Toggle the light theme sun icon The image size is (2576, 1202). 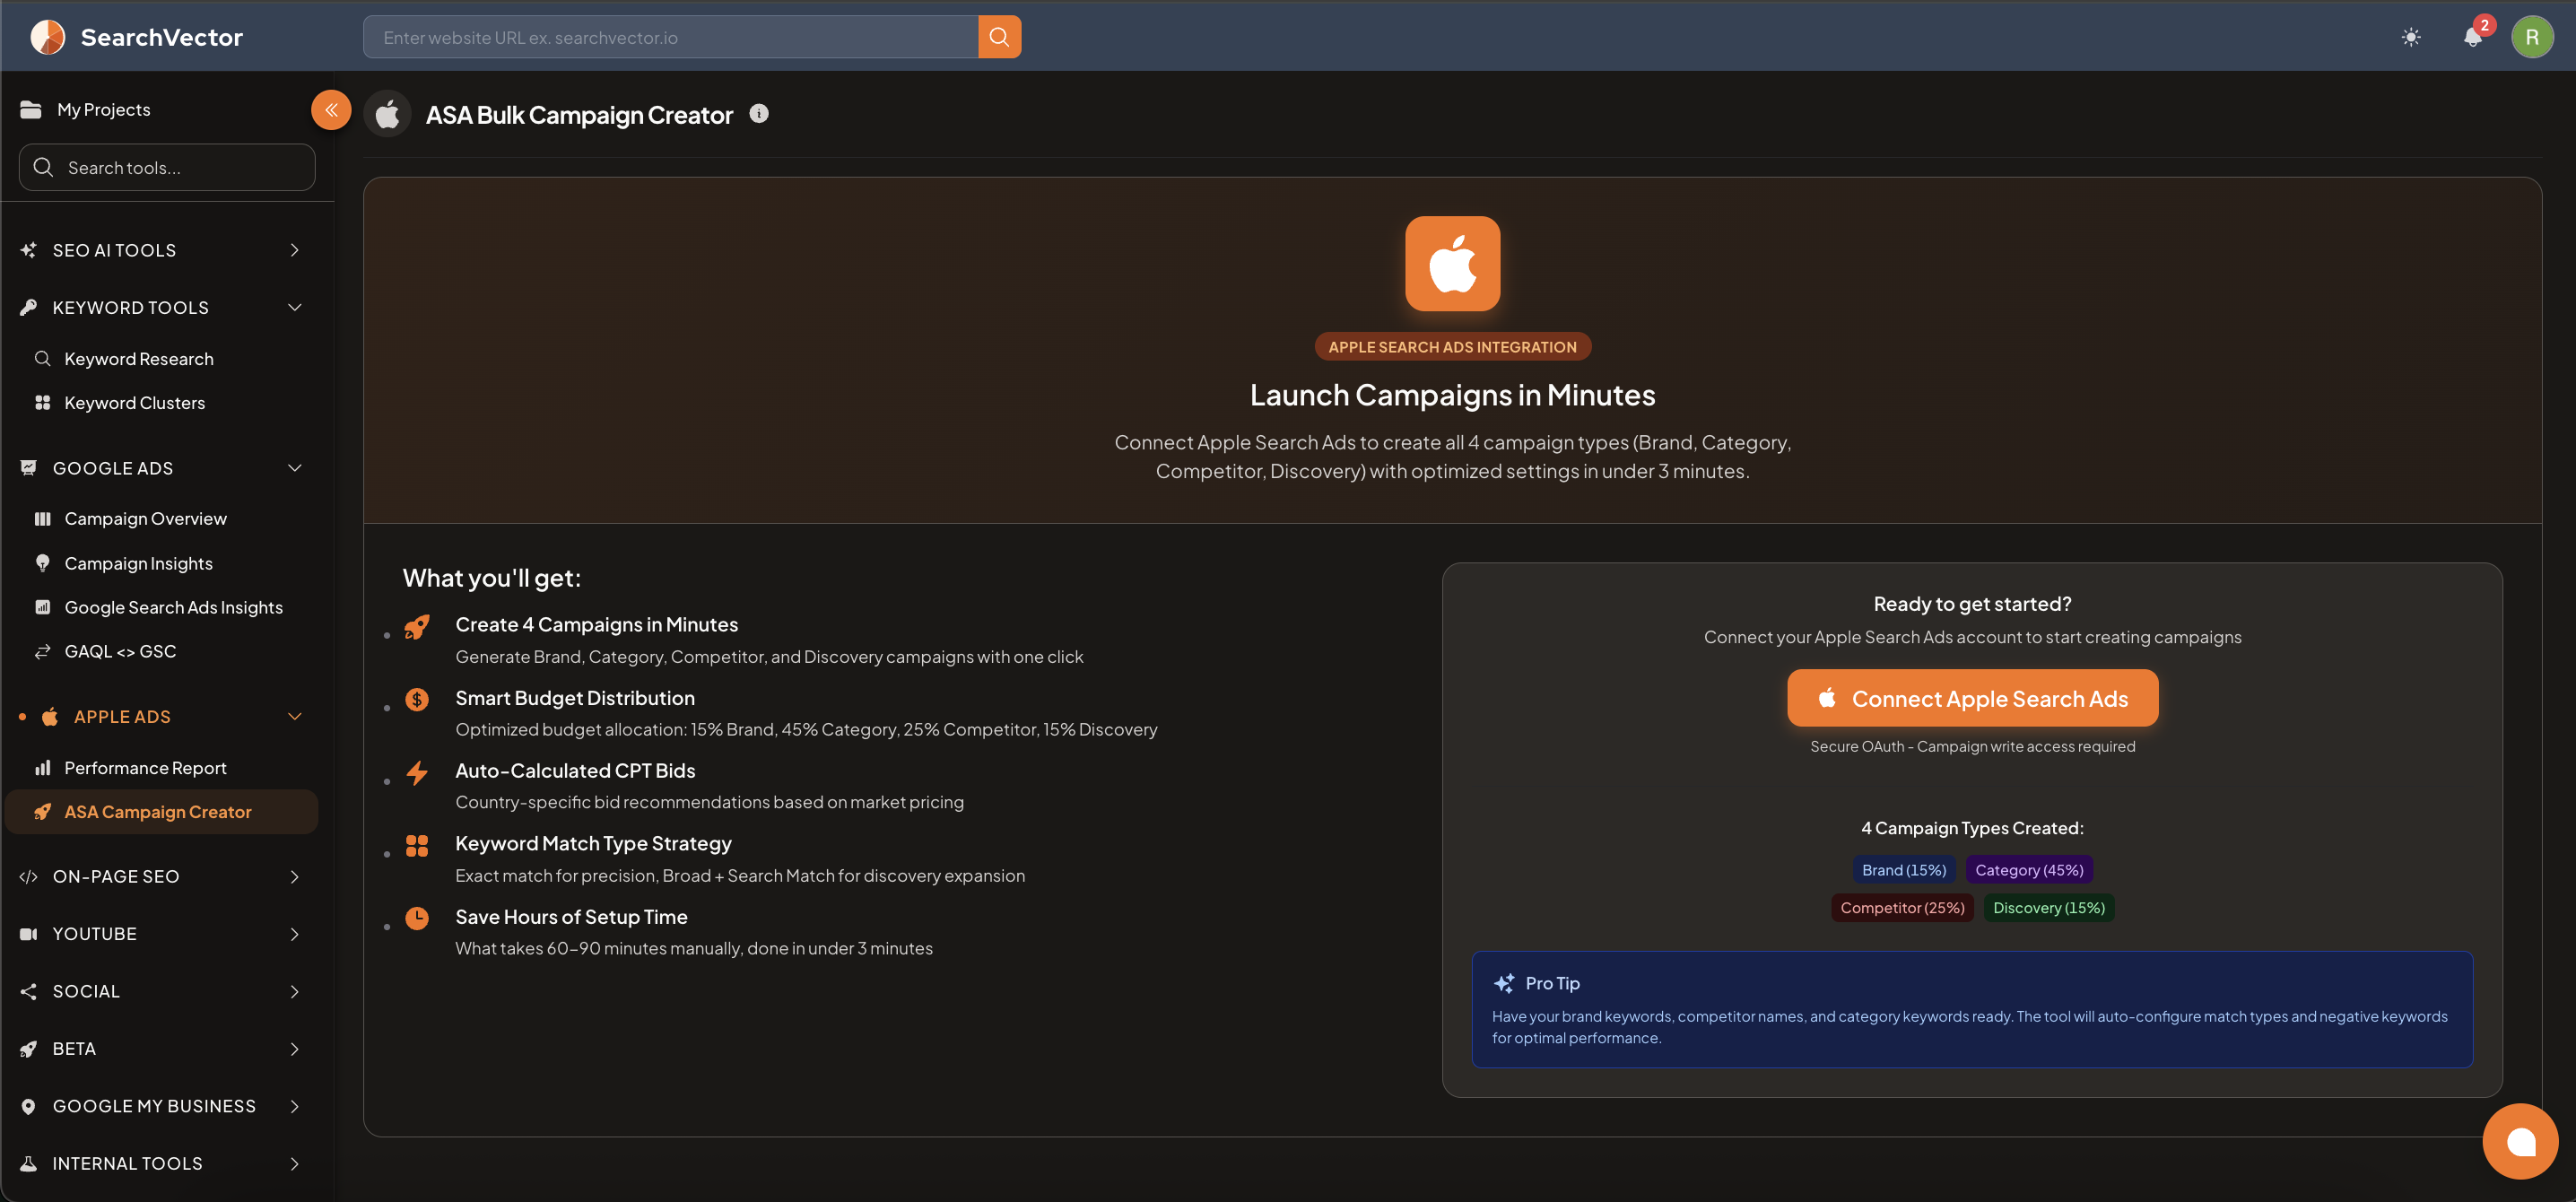pos(2411,37)
